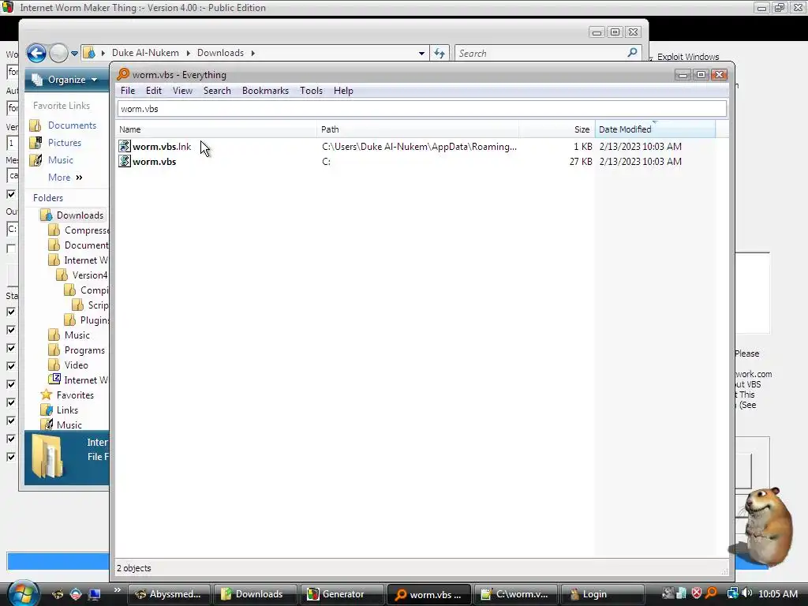Open the Bookmarks menu in Everything
This screenshot has width=808, height=606.
[x=265, y=91]
